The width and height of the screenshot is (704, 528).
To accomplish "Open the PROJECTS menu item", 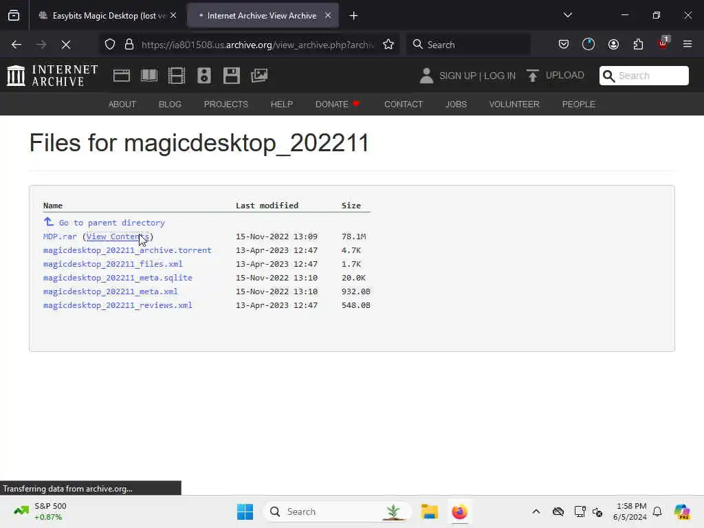I will click(225, 104).
